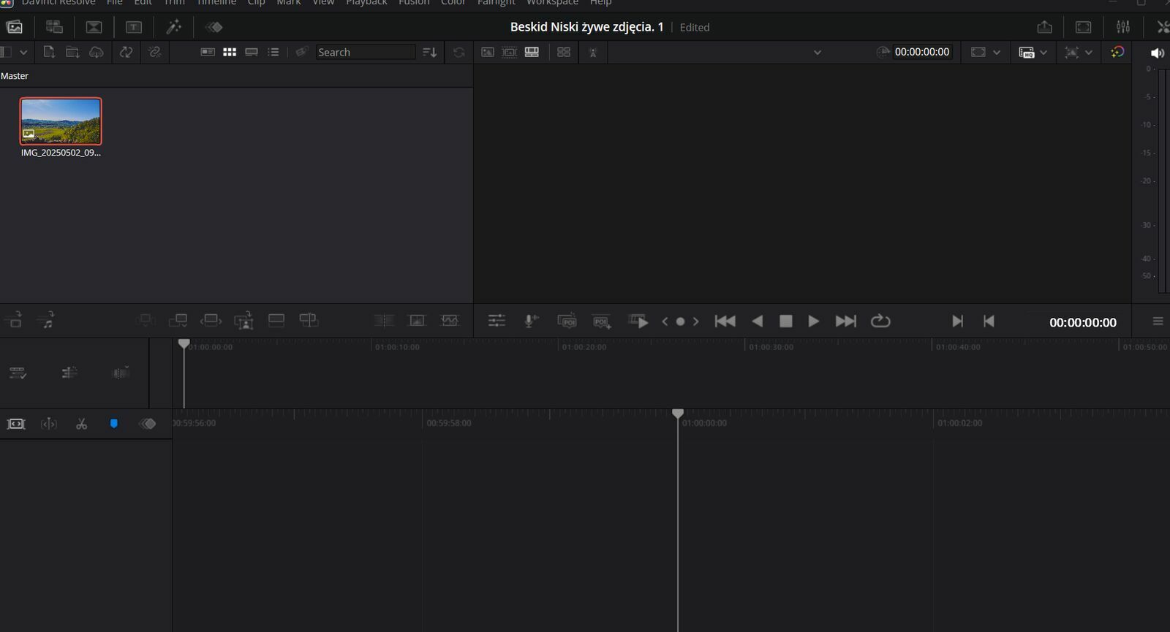Image resolution: width=1170 pixels, height=632 pixels.
Task: Select the split clip scissors tool
Action: coord(81,424)
